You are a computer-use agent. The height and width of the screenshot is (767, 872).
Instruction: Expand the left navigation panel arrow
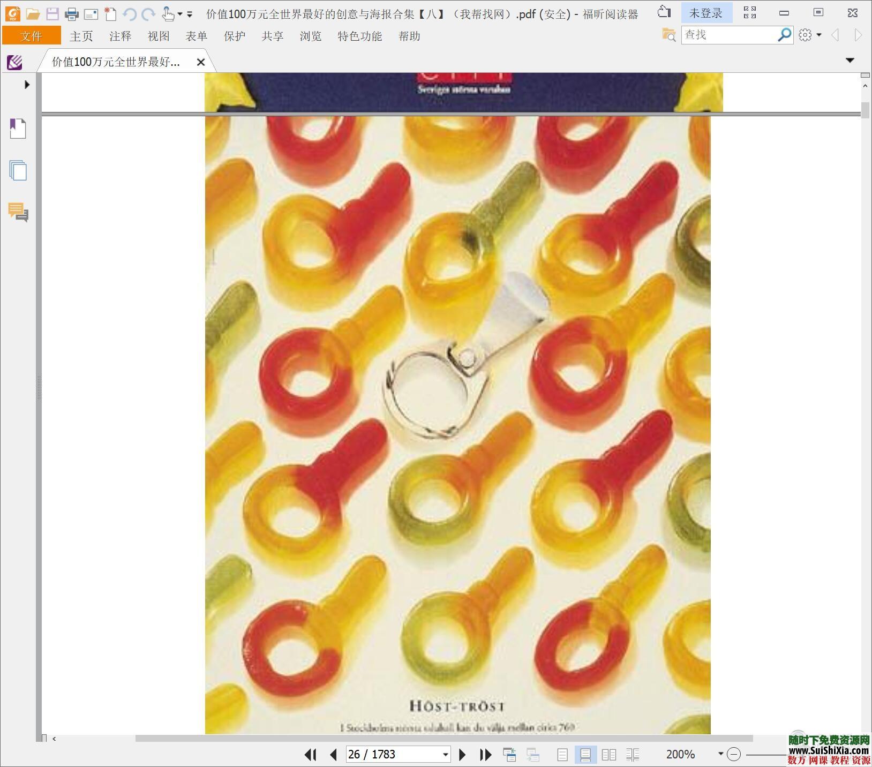[x=27, y=85]
